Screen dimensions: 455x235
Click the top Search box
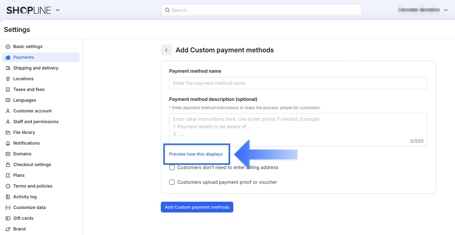point(261,10)
